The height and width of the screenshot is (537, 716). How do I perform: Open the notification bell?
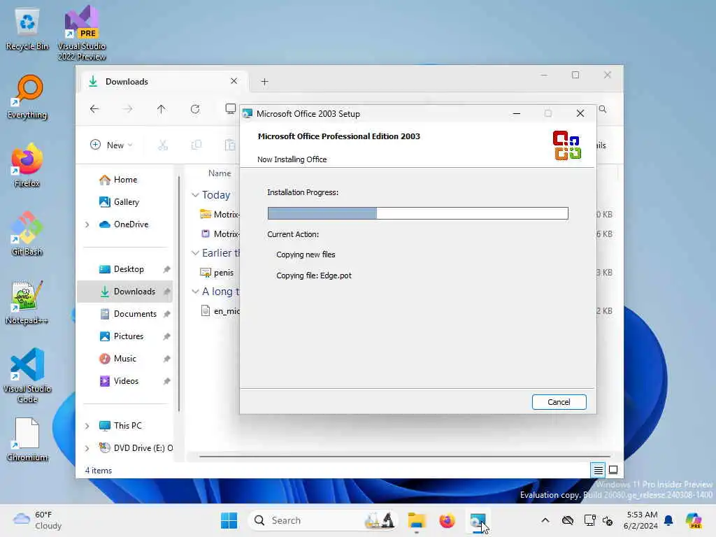pos(668,520)
